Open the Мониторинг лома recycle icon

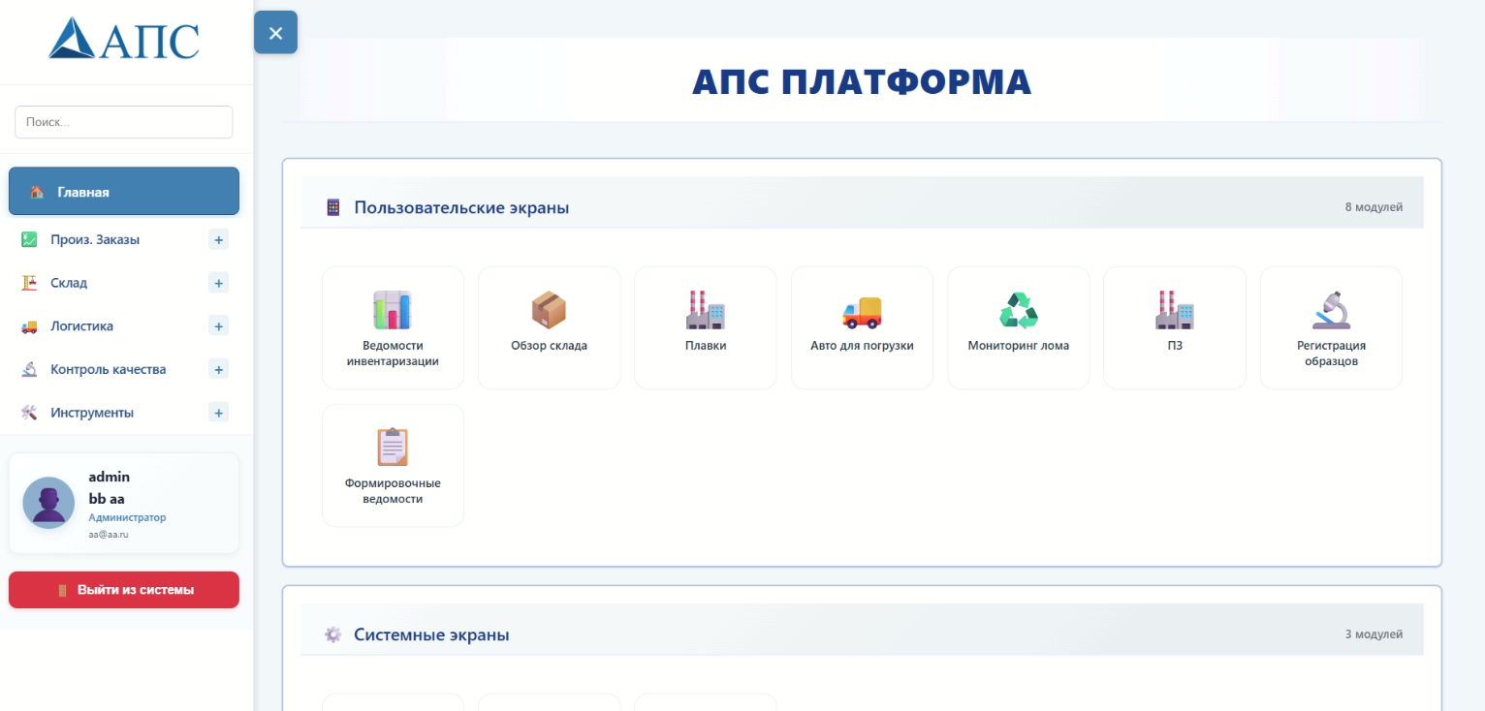coord(1019,310)
